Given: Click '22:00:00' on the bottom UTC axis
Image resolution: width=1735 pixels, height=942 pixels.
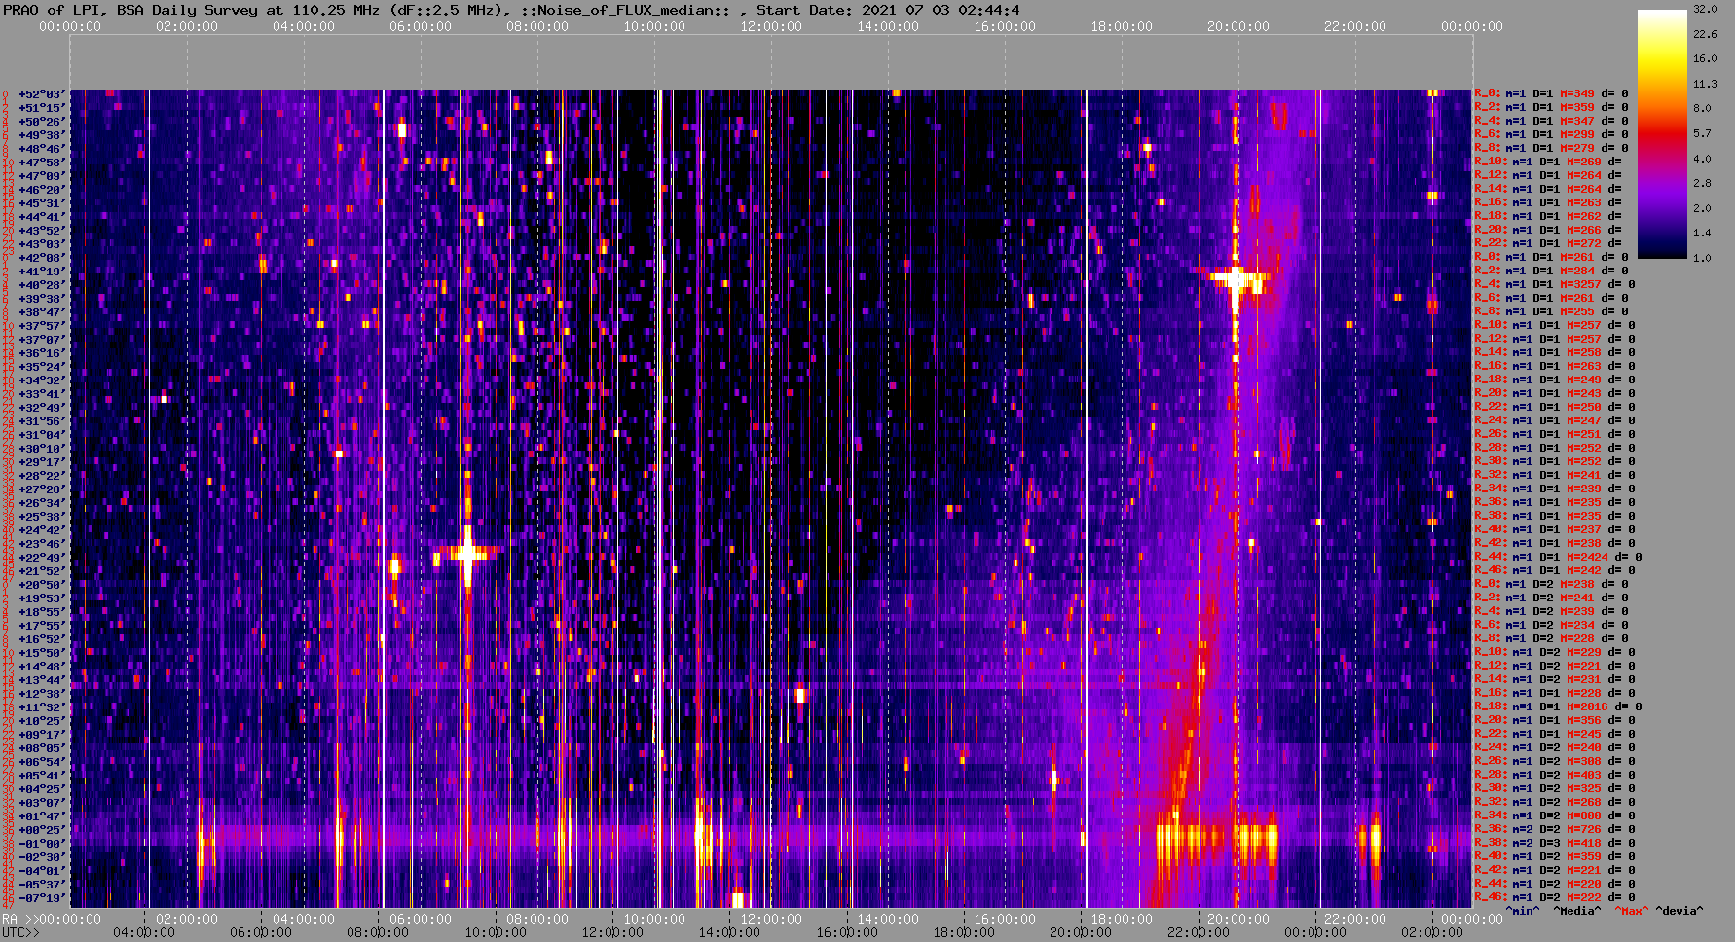Looking at the screenshot, I should tap(1200, 932).
